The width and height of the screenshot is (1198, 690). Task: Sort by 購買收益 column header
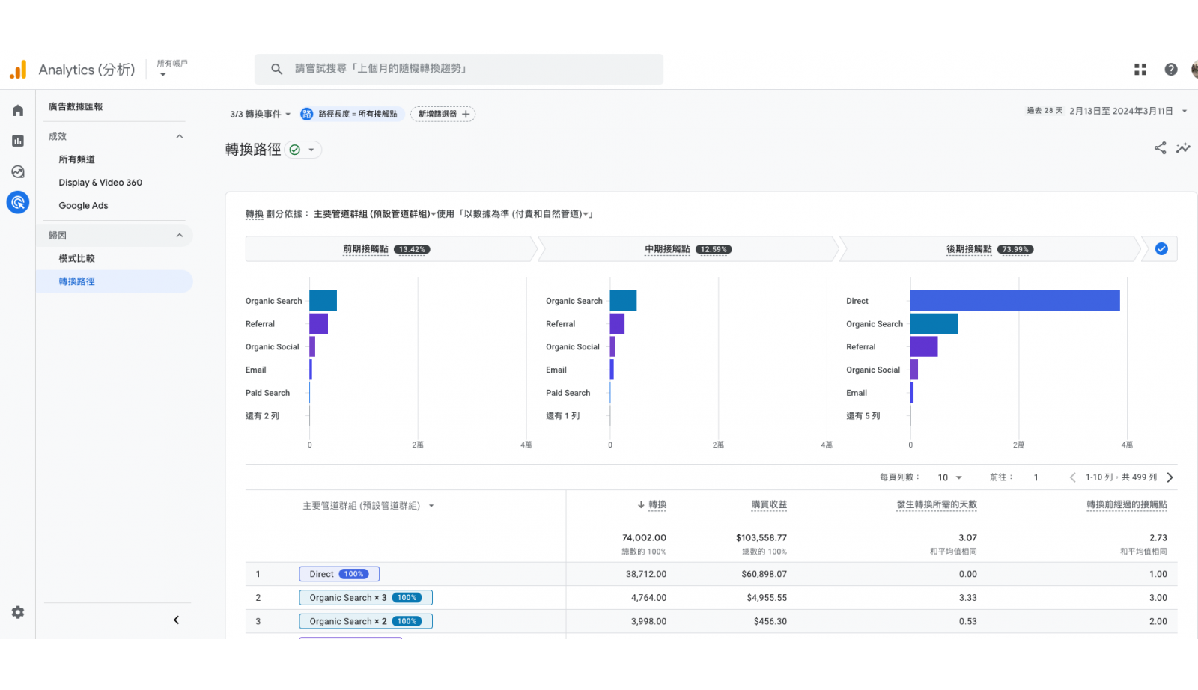(769, 505)
